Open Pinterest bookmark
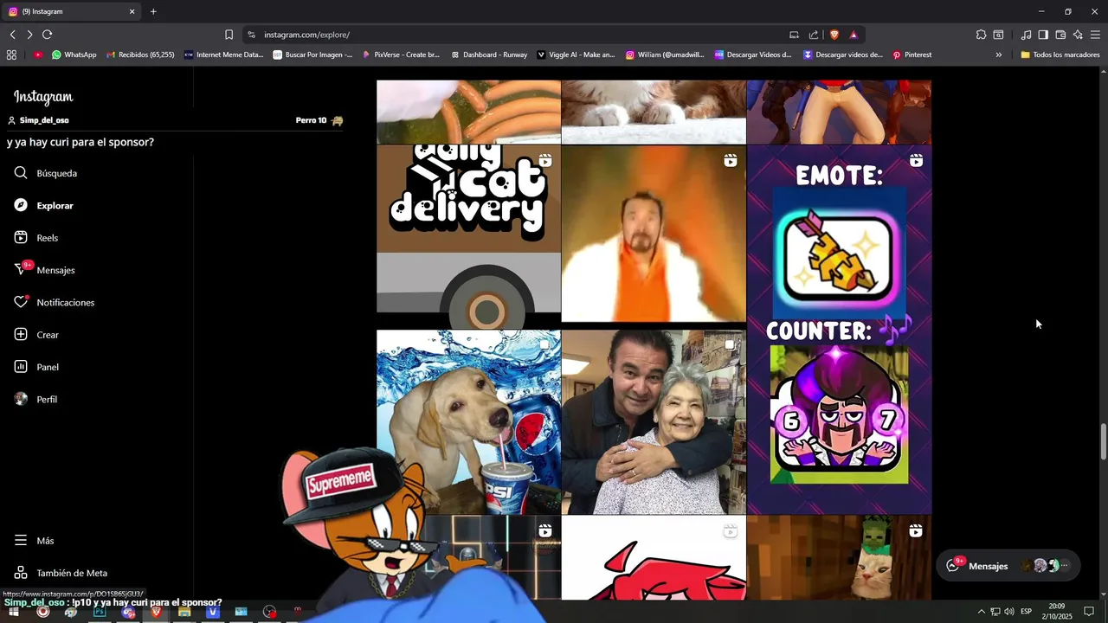The image size is (1108, 623). [x=912, y=55]
